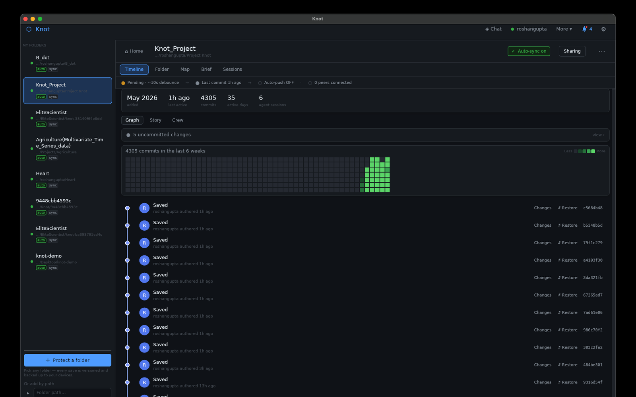This screenshot has height=397, width=636.
Task: Click the Folder path input field
Action: pyautogui.click(x=72, y=393)
